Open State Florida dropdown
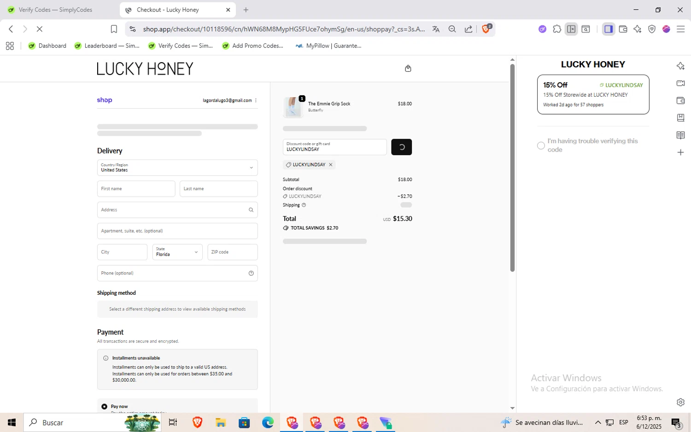Screen dimensions: 691x432 [177, 252]
